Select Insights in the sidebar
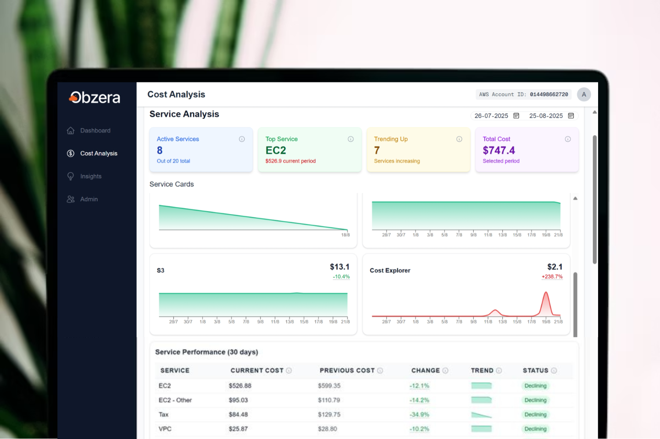This screenshot has width=660, height=439. point(90,176)
